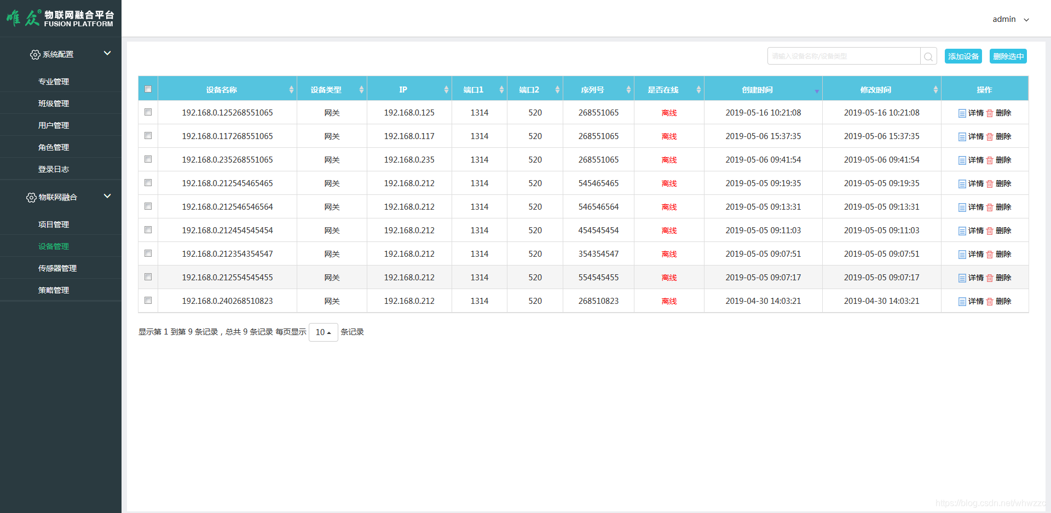
Task: Sort by 设备类型 column
Action: [x=332, y=90]
